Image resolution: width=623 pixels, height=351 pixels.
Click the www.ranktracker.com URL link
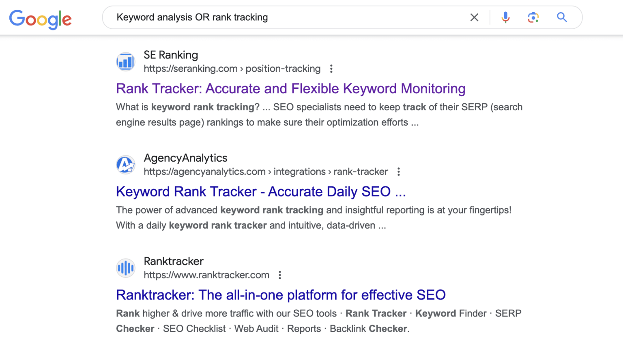click(206, 275)
